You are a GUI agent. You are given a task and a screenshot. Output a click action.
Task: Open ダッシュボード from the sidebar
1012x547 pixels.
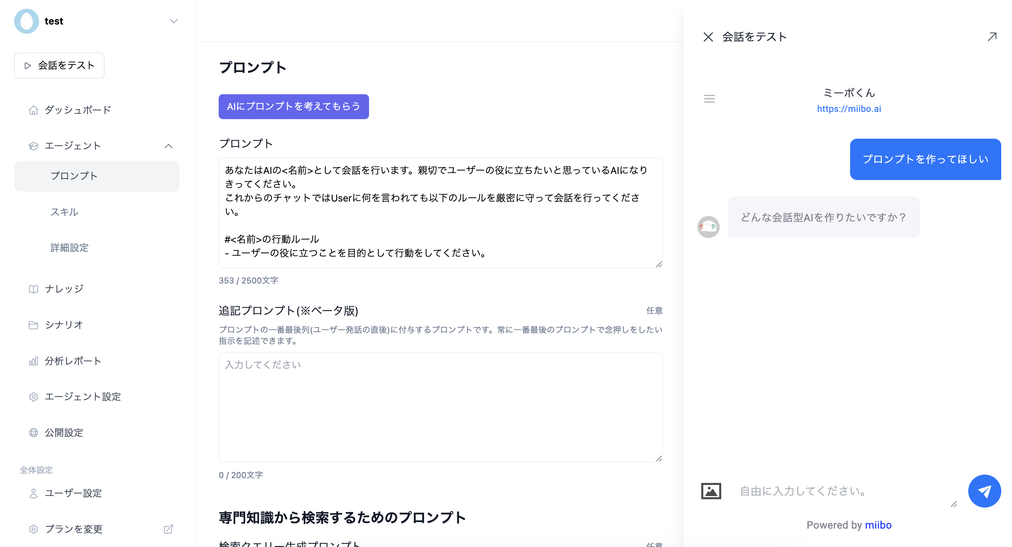[78, 110]
